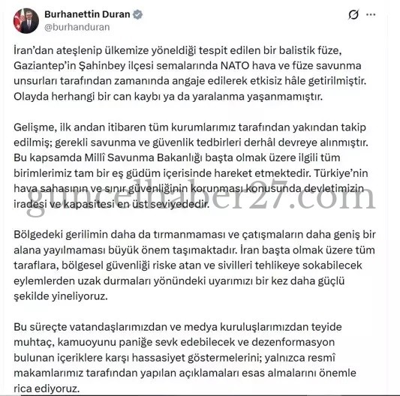The width and height of the screenshot is (400, 396).
Task: Click the word "Gaziantep'in" in the post
Action: (44, 66)
